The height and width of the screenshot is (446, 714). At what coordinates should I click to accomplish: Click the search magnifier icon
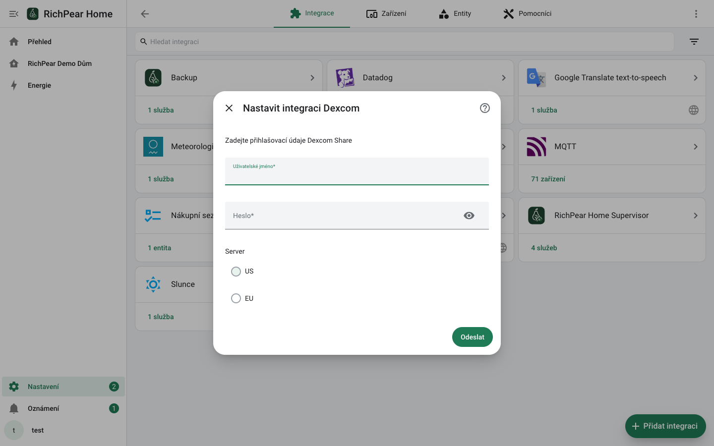click(144, 42)
